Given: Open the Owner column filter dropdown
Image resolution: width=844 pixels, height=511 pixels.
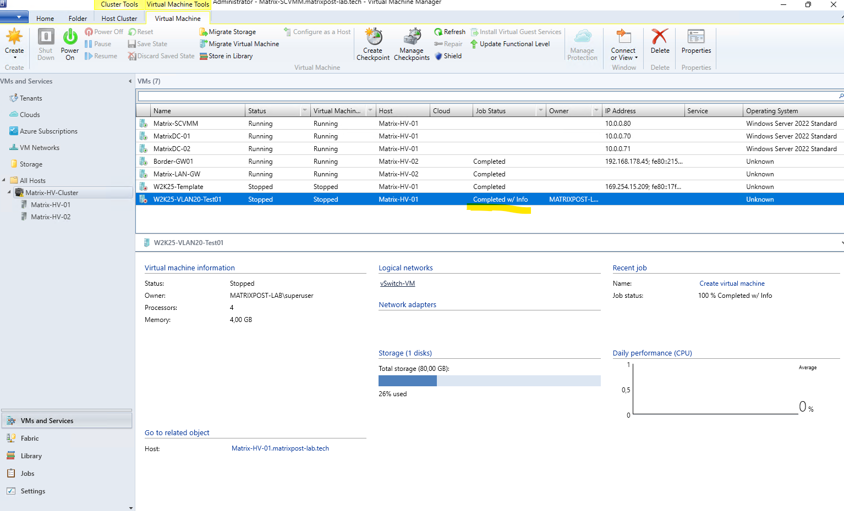Looking at the screenshot, I should click(596, 111).
